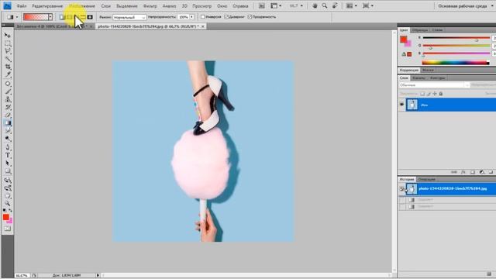Viewport: 496px width, 279px height.
Task: Select the Hand tool in toolbox
Action: pos(8,196)
